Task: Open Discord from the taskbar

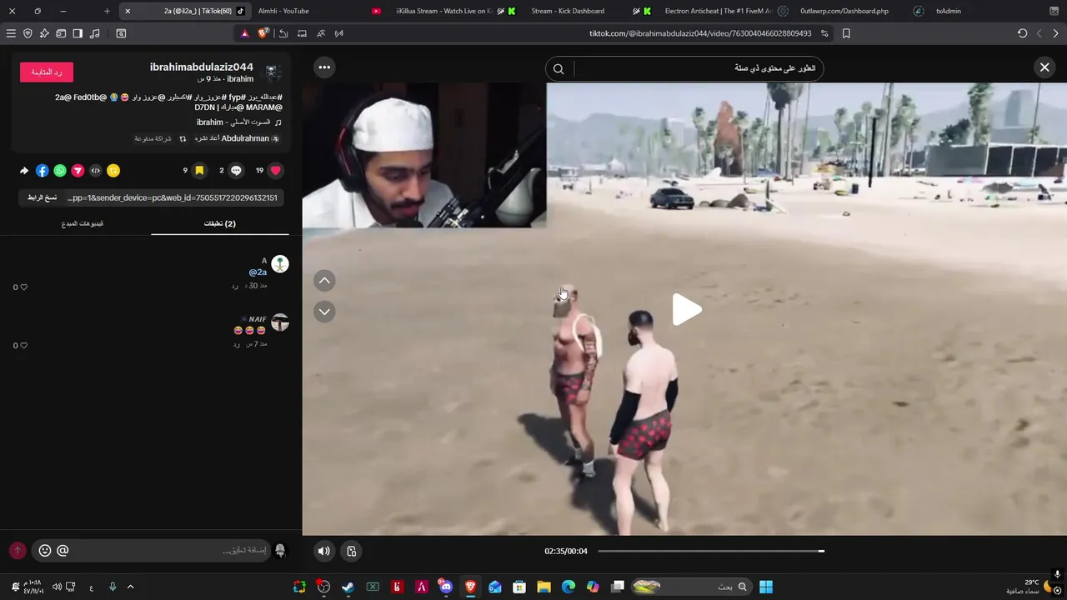Action: [x=445, y=587]
